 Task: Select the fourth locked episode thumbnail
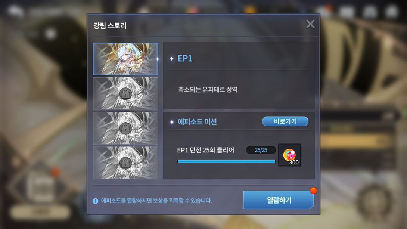125,163
